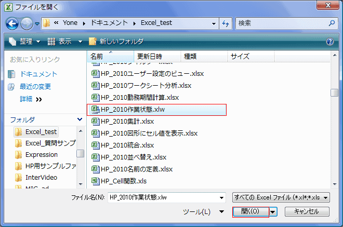Click the file list scrollbar thumb
343x227 pixels.
(x=335, y=92)
